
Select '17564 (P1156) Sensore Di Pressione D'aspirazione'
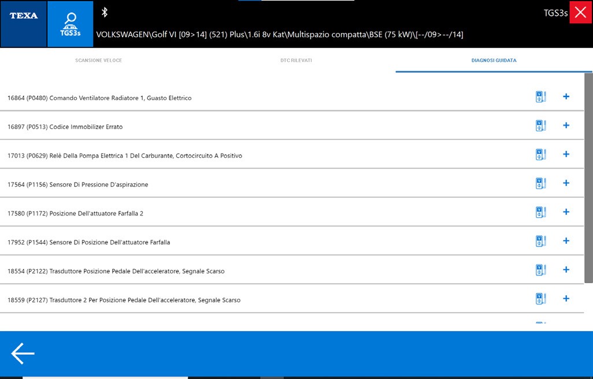pos(78,184)
